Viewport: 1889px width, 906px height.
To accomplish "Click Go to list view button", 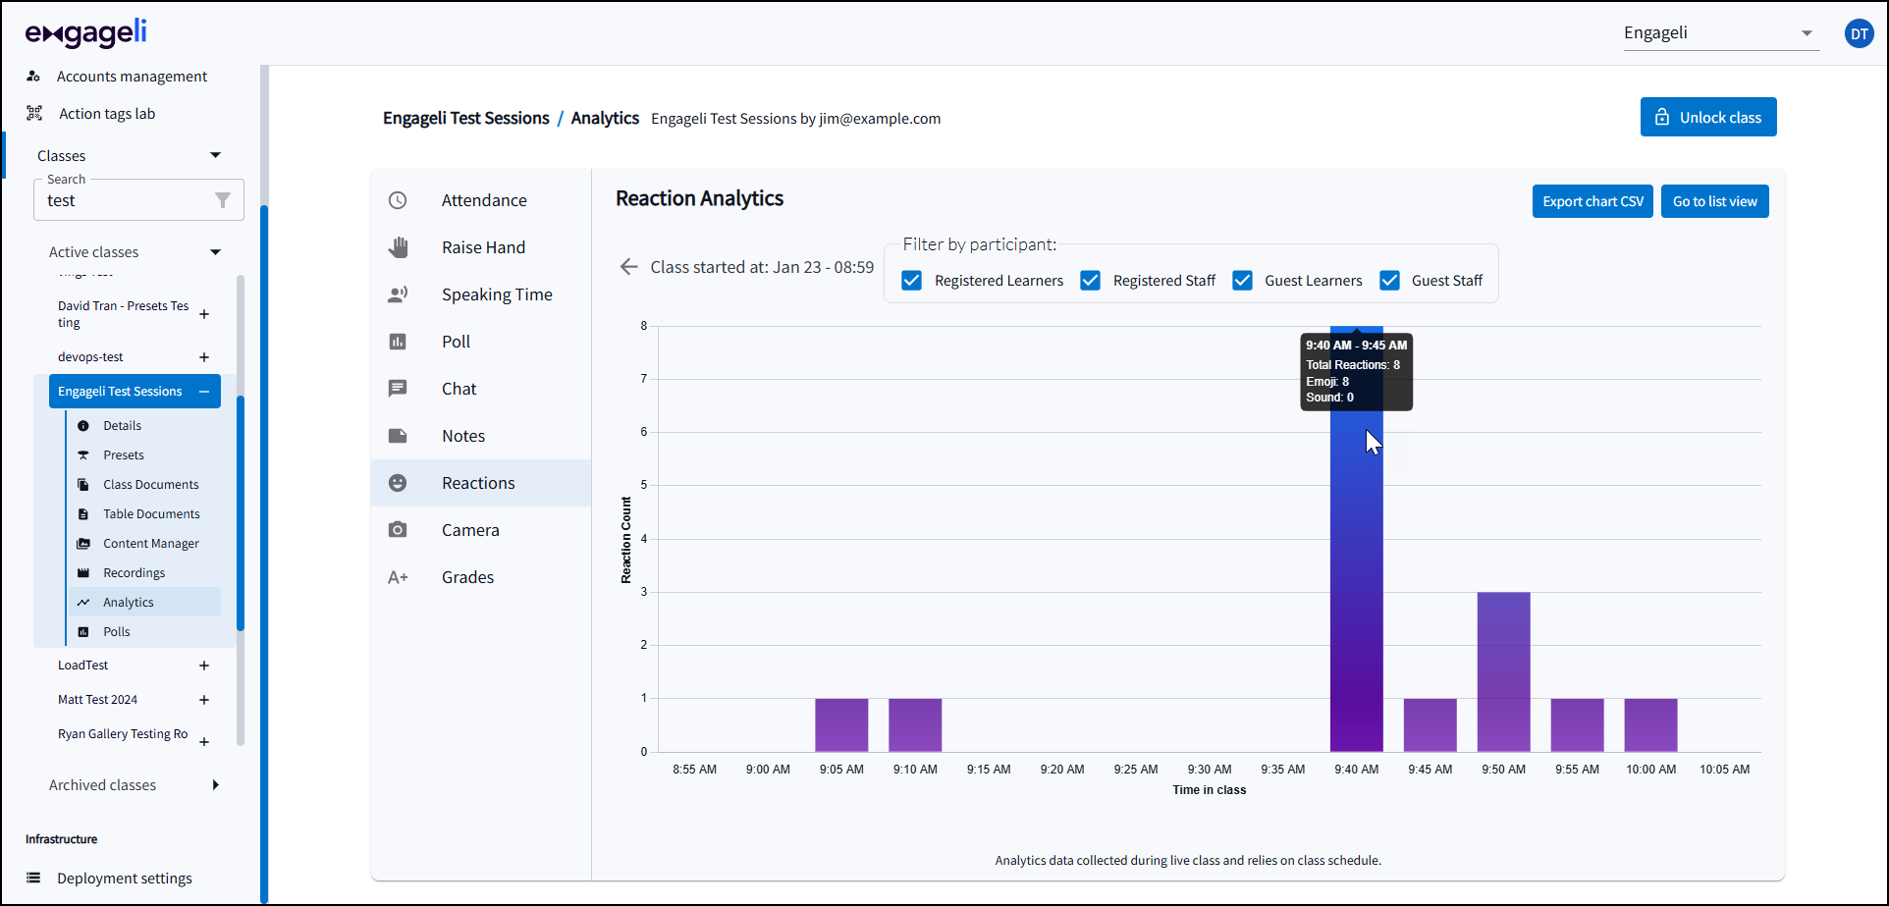I will [x=1715, y=201].
